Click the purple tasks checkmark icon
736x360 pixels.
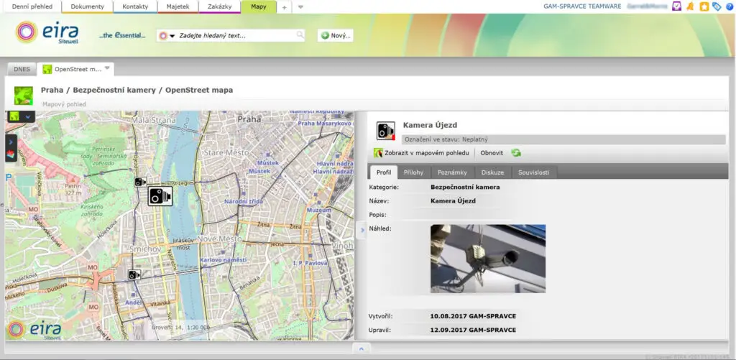tap(677, 6)
